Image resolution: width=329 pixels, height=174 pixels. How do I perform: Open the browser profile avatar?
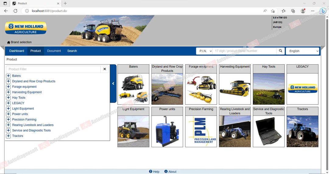[303, 11]
